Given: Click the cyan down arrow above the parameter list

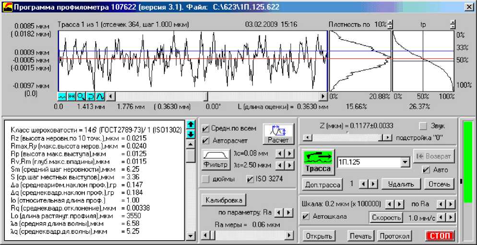Looking at the screenshot, I should (190, 134).
